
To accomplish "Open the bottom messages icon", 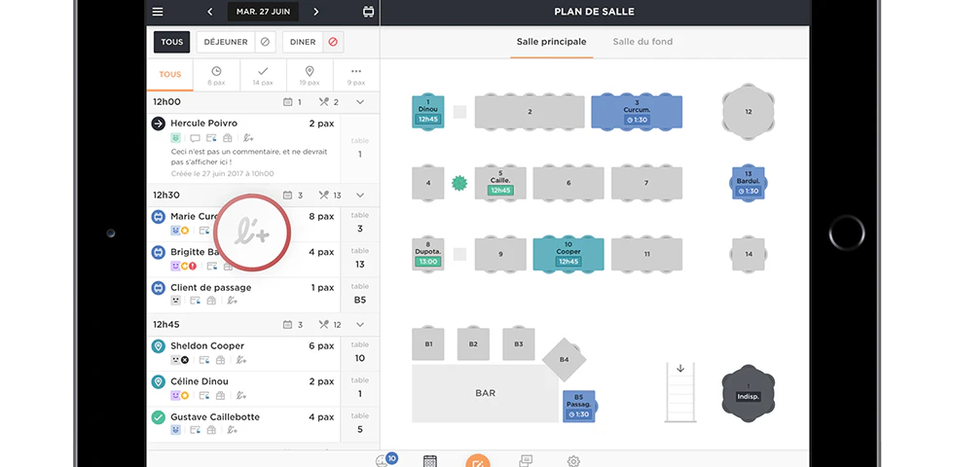I will 526,461.
